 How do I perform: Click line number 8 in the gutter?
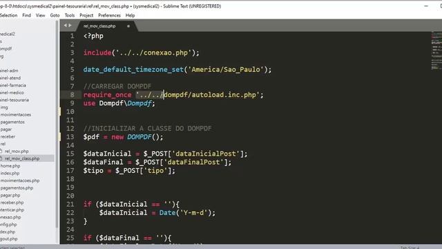tap(72, 95)
